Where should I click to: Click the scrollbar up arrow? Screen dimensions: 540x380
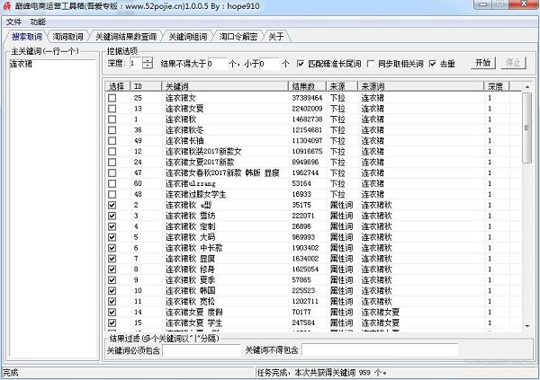click(x=526, y=87)
